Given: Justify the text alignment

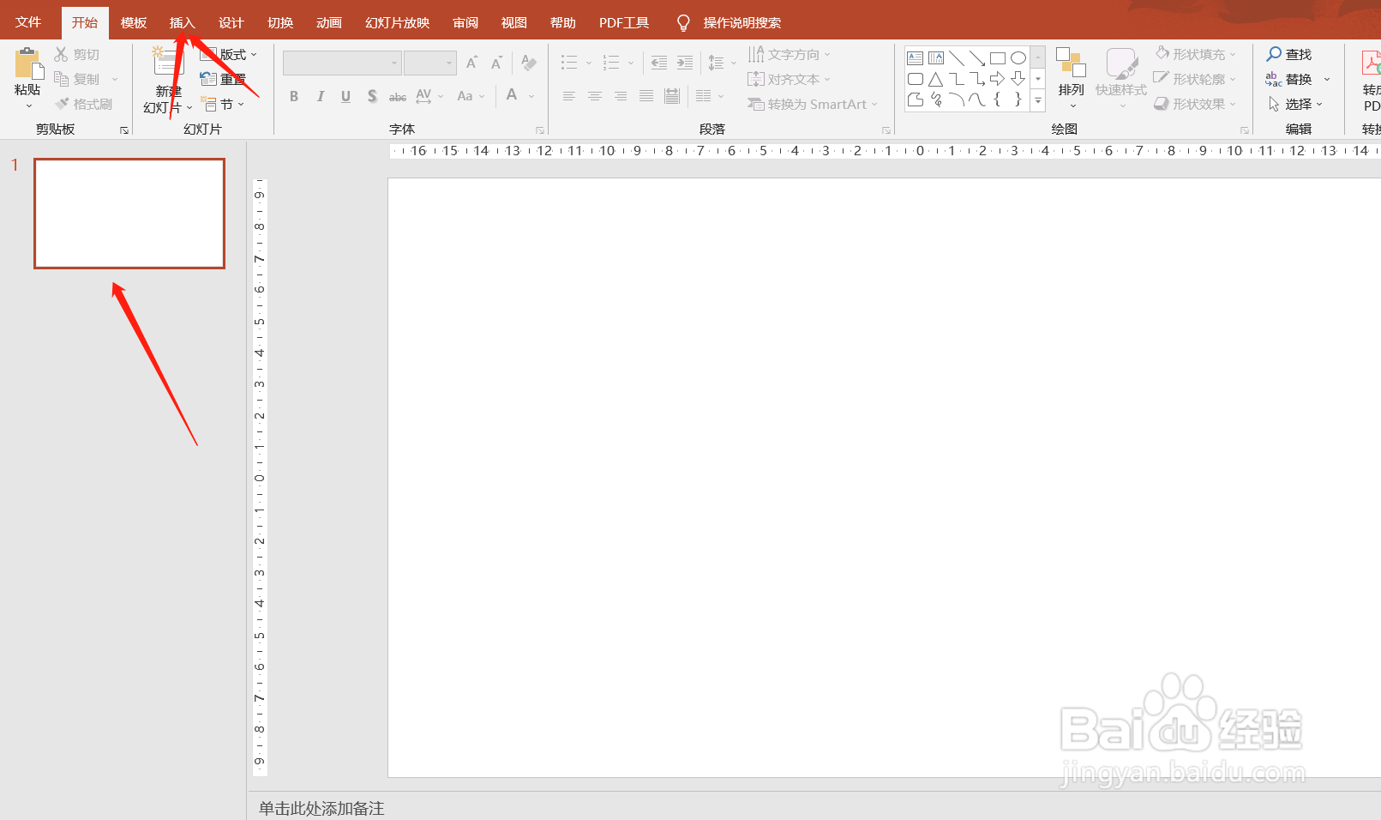Looking at the screenshot, I should click(x=646, y=96).
